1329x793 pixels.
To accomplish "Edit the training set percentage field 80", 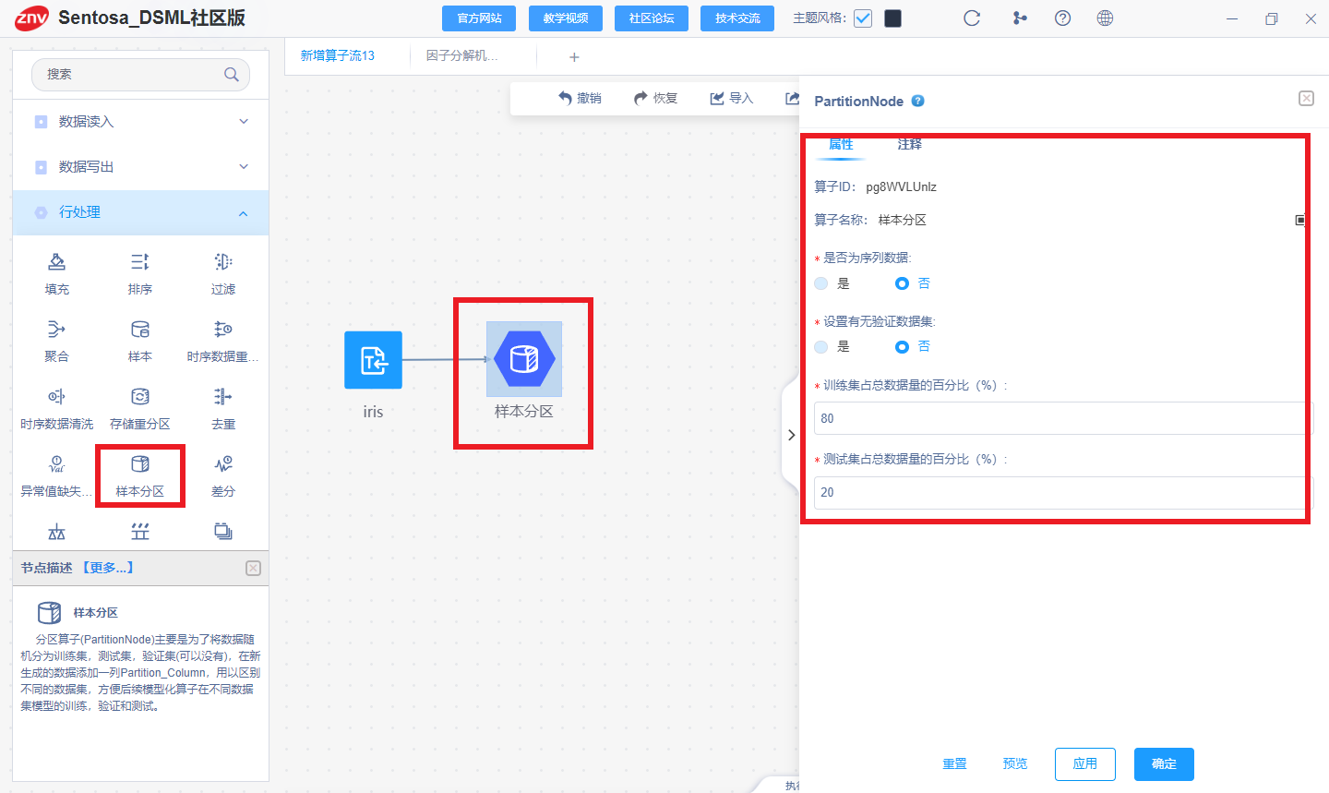I will pos(1063,418).
